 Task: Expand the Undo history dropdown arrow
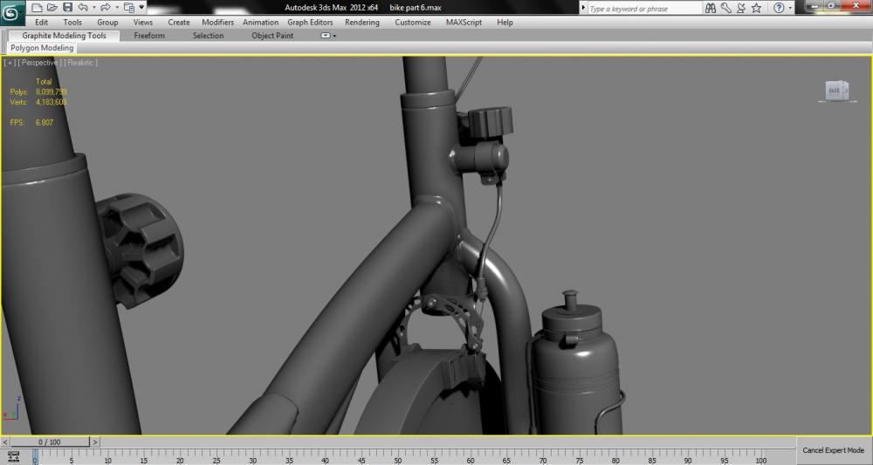tap(93, 8)
